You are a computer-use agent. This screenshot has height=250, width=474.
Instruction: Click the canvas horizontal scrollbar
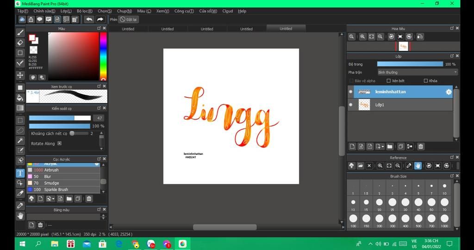point(225,227)
